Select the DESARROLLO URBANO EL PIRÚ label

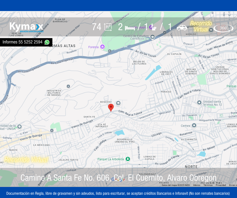(125, 141)
